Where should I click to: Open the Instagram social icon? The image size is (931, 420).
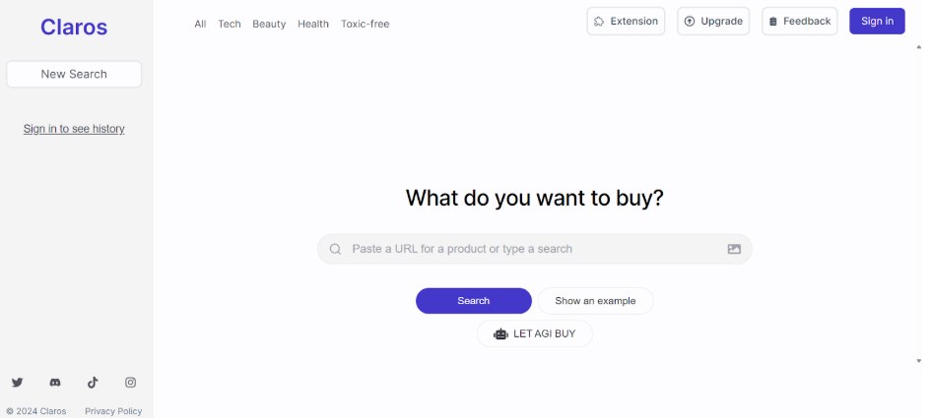(130, 383)
